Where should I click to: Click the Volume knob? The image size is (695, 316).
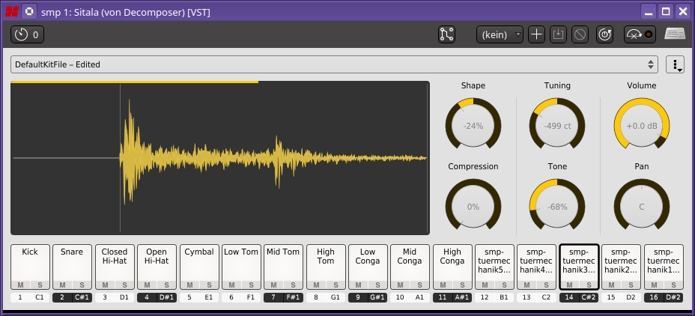(641, 126)
